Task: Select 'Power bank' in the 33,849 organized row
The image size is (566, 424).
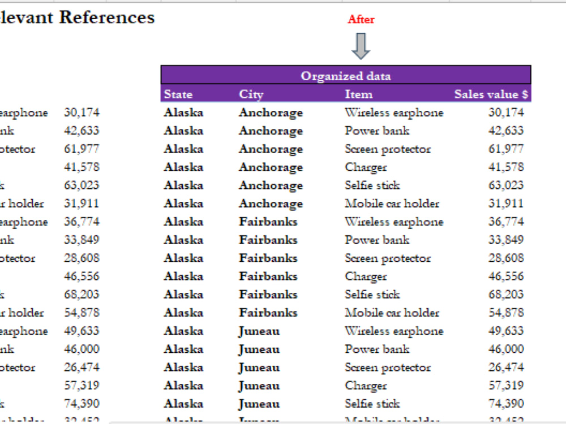Action: [377, 240]
